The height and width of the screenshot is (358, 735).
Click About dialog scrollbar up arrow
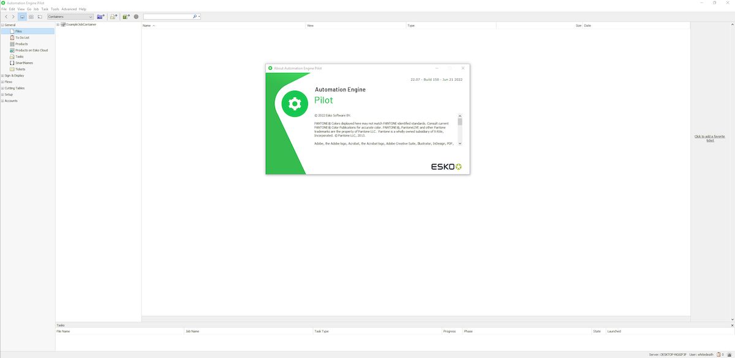pyautogui.click(x=460, y=116)
